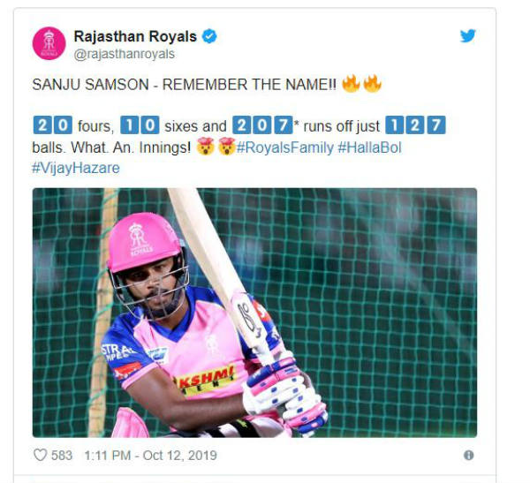Click the second exploding head emoji
Viewport: 530px width, 483px height.
227,147
